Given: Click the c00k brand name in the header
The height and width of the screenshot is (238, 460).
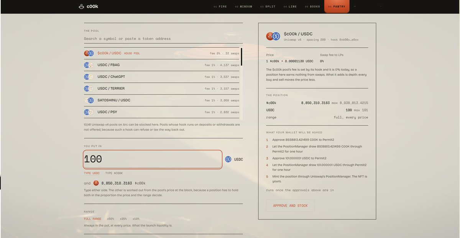Looking at the screenshot, I should click(92, 7).
